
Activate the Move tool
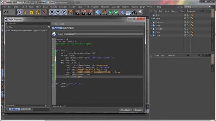click(26, 12)
